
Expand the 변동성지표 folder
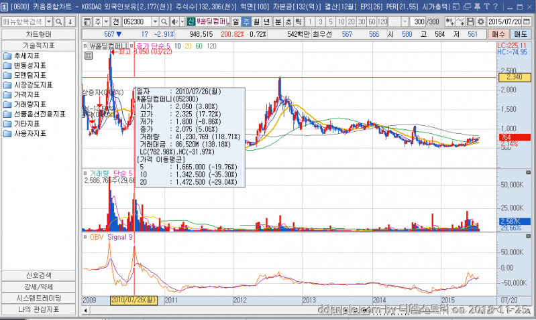pyautogui.click(x=25, y=66)
